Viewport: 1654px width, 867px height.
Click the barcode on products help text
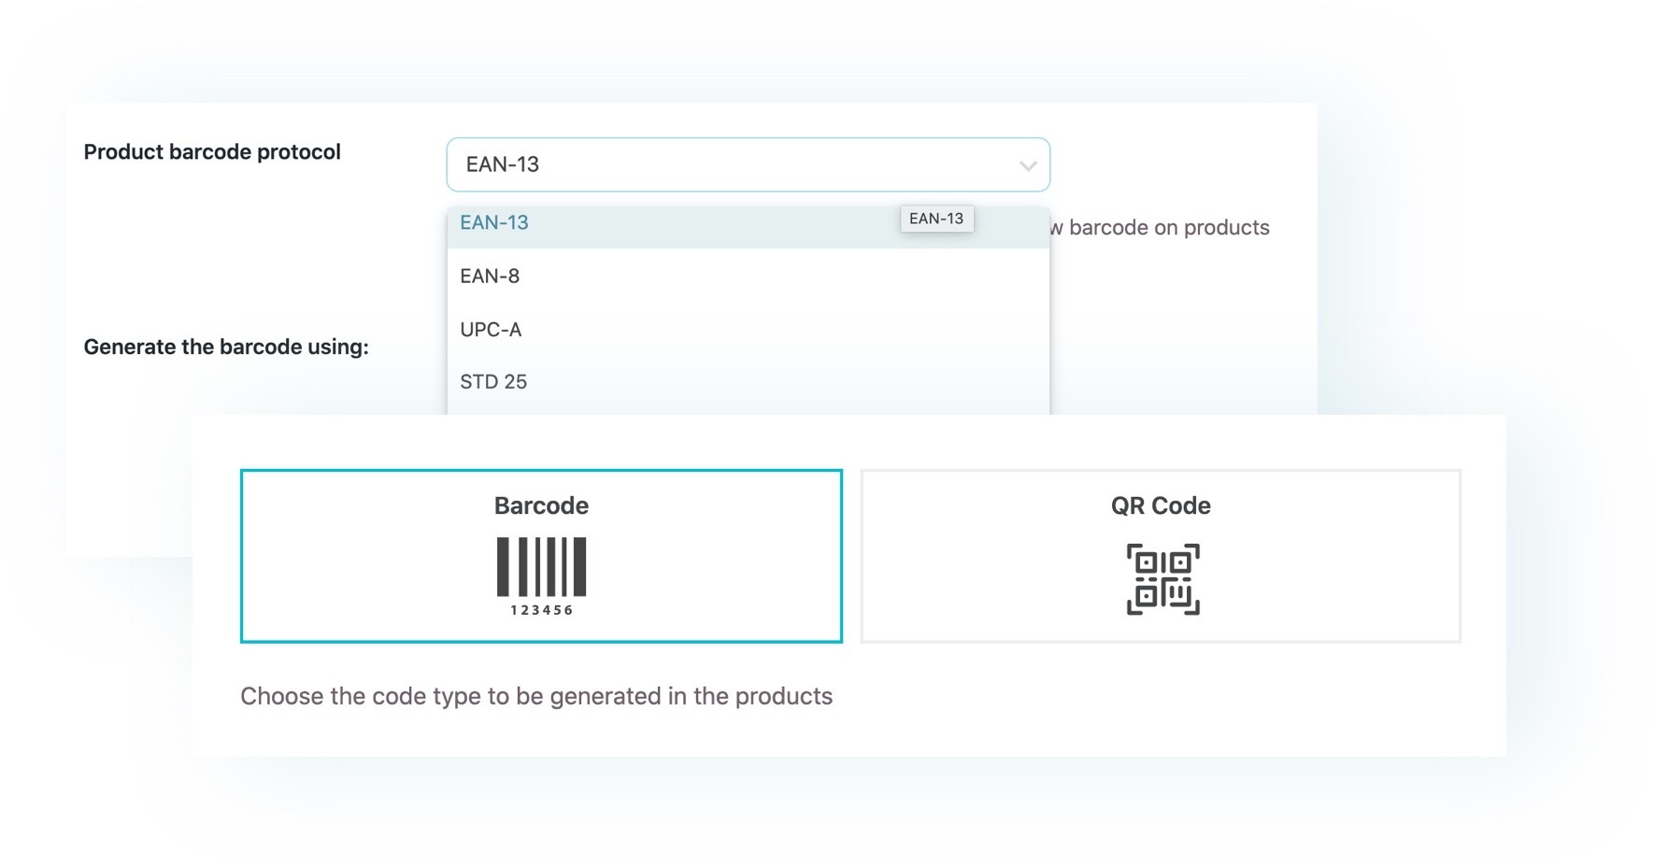click(1159, 228)
